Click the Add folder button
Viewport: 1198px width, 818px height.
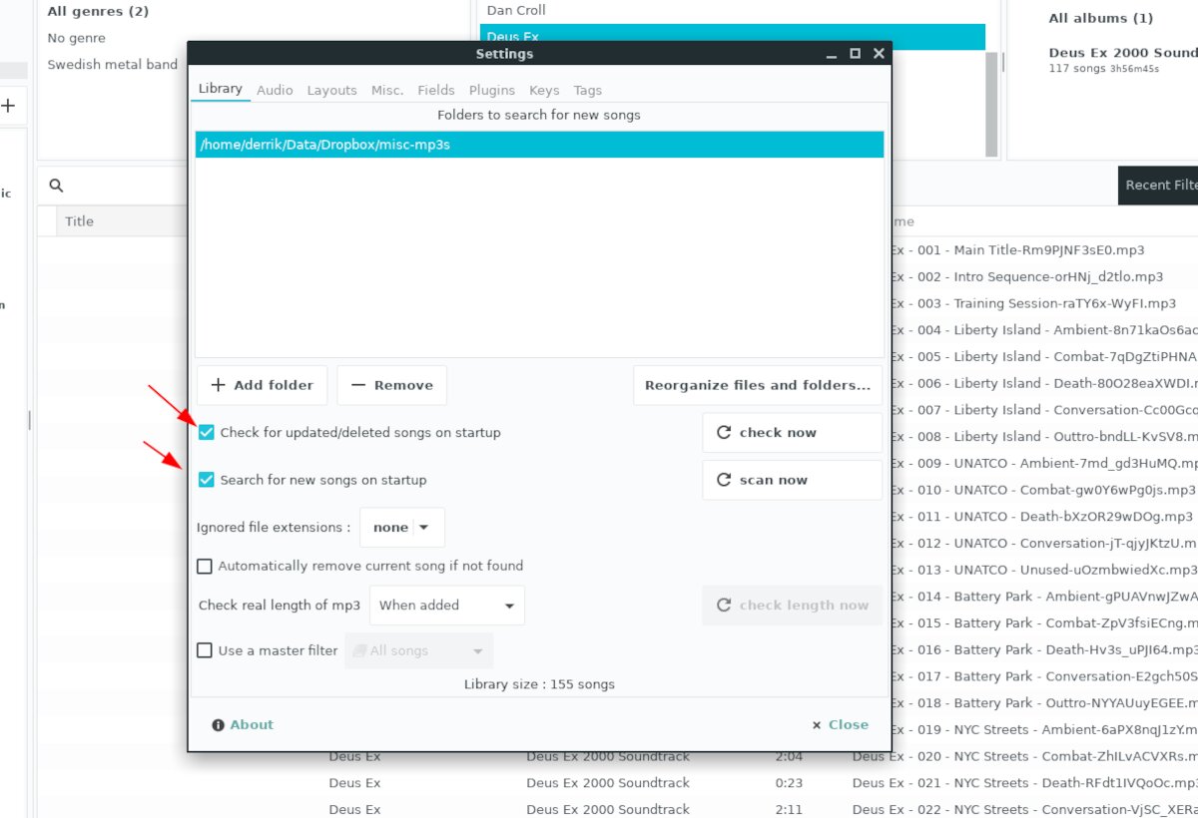click(263, 385)
